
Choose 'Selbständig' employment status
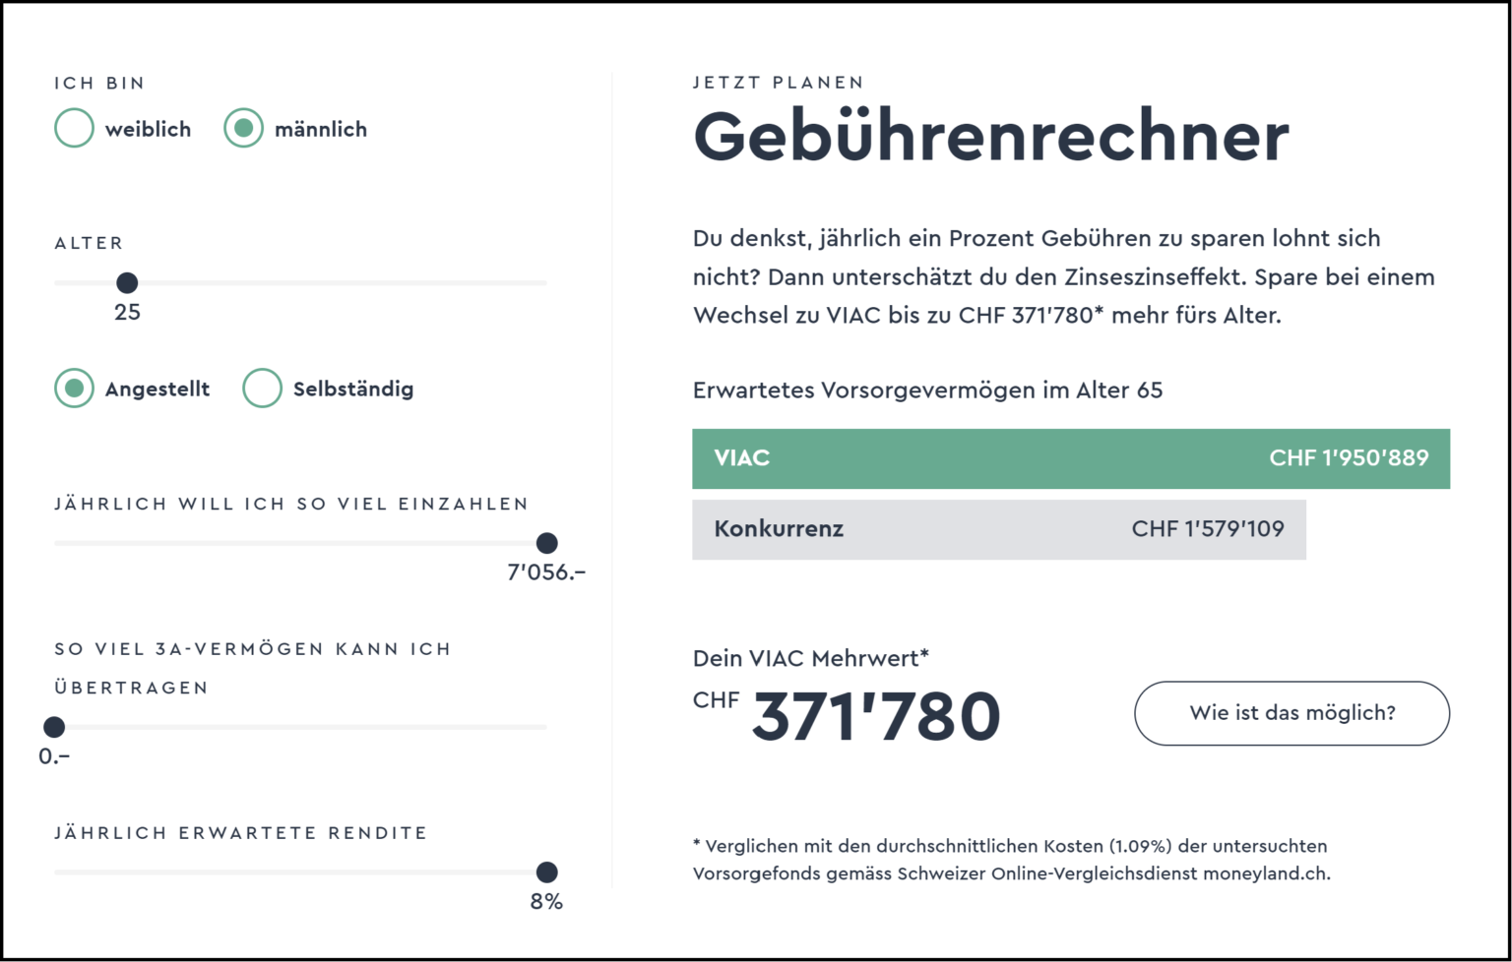point(262,388)
